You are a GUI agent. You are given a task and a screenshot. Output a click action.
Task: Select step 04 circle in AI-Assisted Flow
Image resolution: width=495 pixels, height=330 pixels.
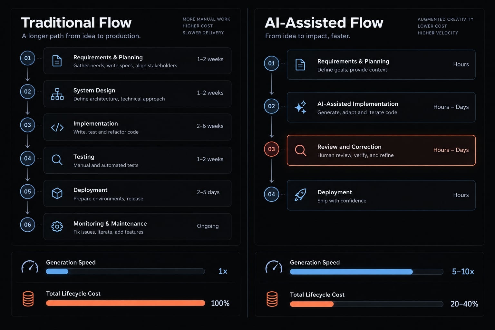click(272, 194)
